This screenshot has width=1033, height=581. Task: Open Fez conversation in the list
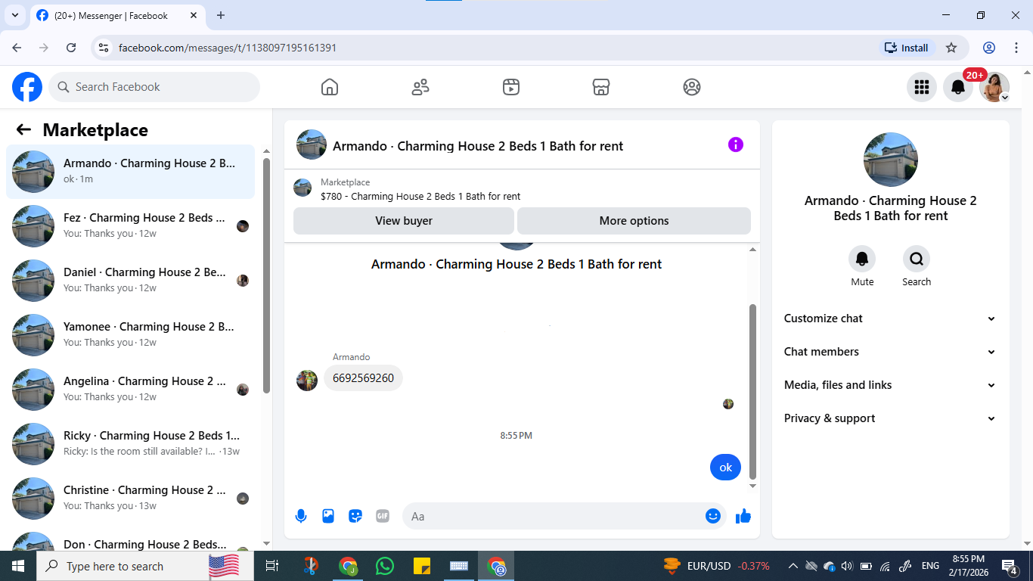pos(131,226)
